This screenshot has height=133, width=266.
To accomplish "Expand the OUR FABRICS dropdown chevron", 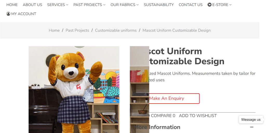I will tap(138, 5).
